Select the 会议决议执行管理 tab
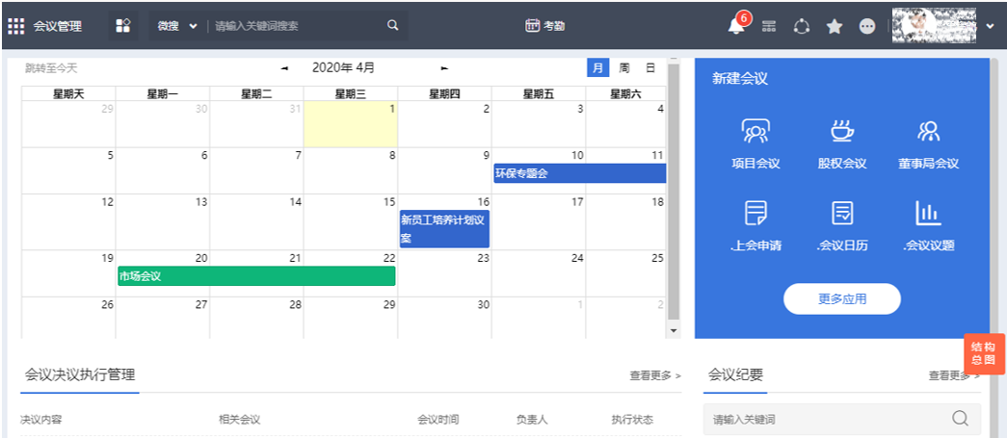Image resolution: width=1007 pixels, height=438 pixels. click(x=80, y=375)
